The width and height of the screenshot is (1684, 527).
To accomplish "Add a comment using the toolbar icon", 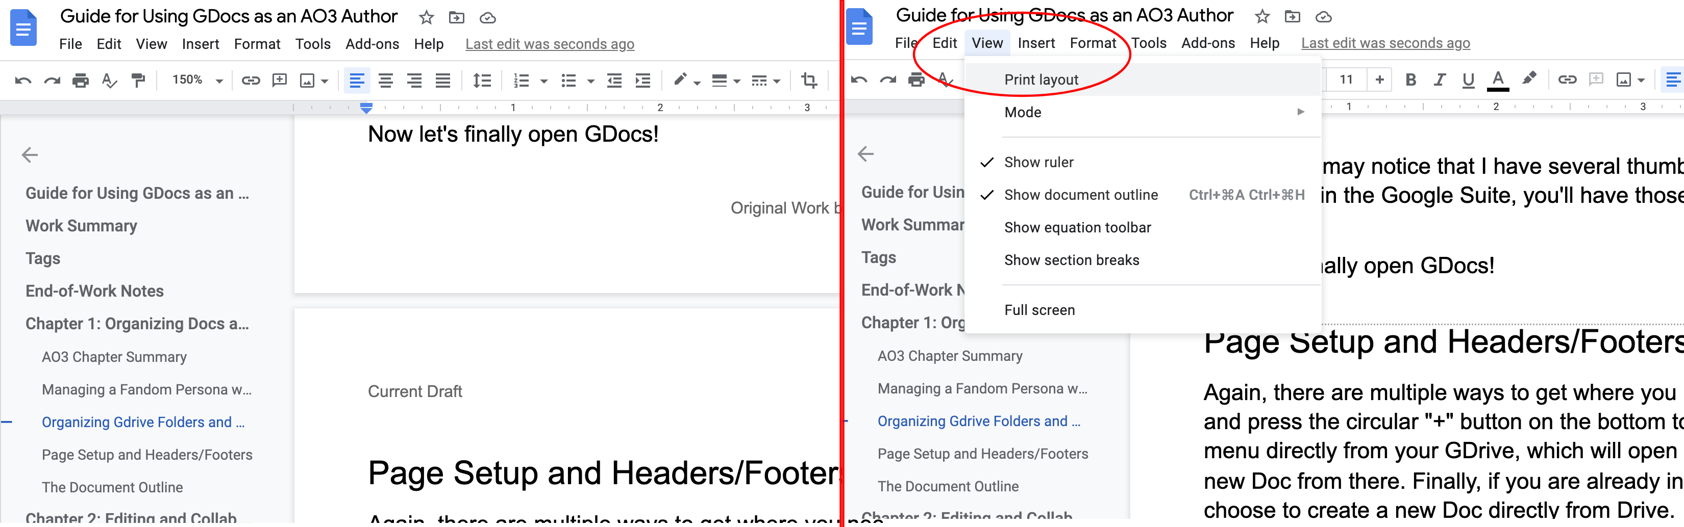I will (279, 80).
